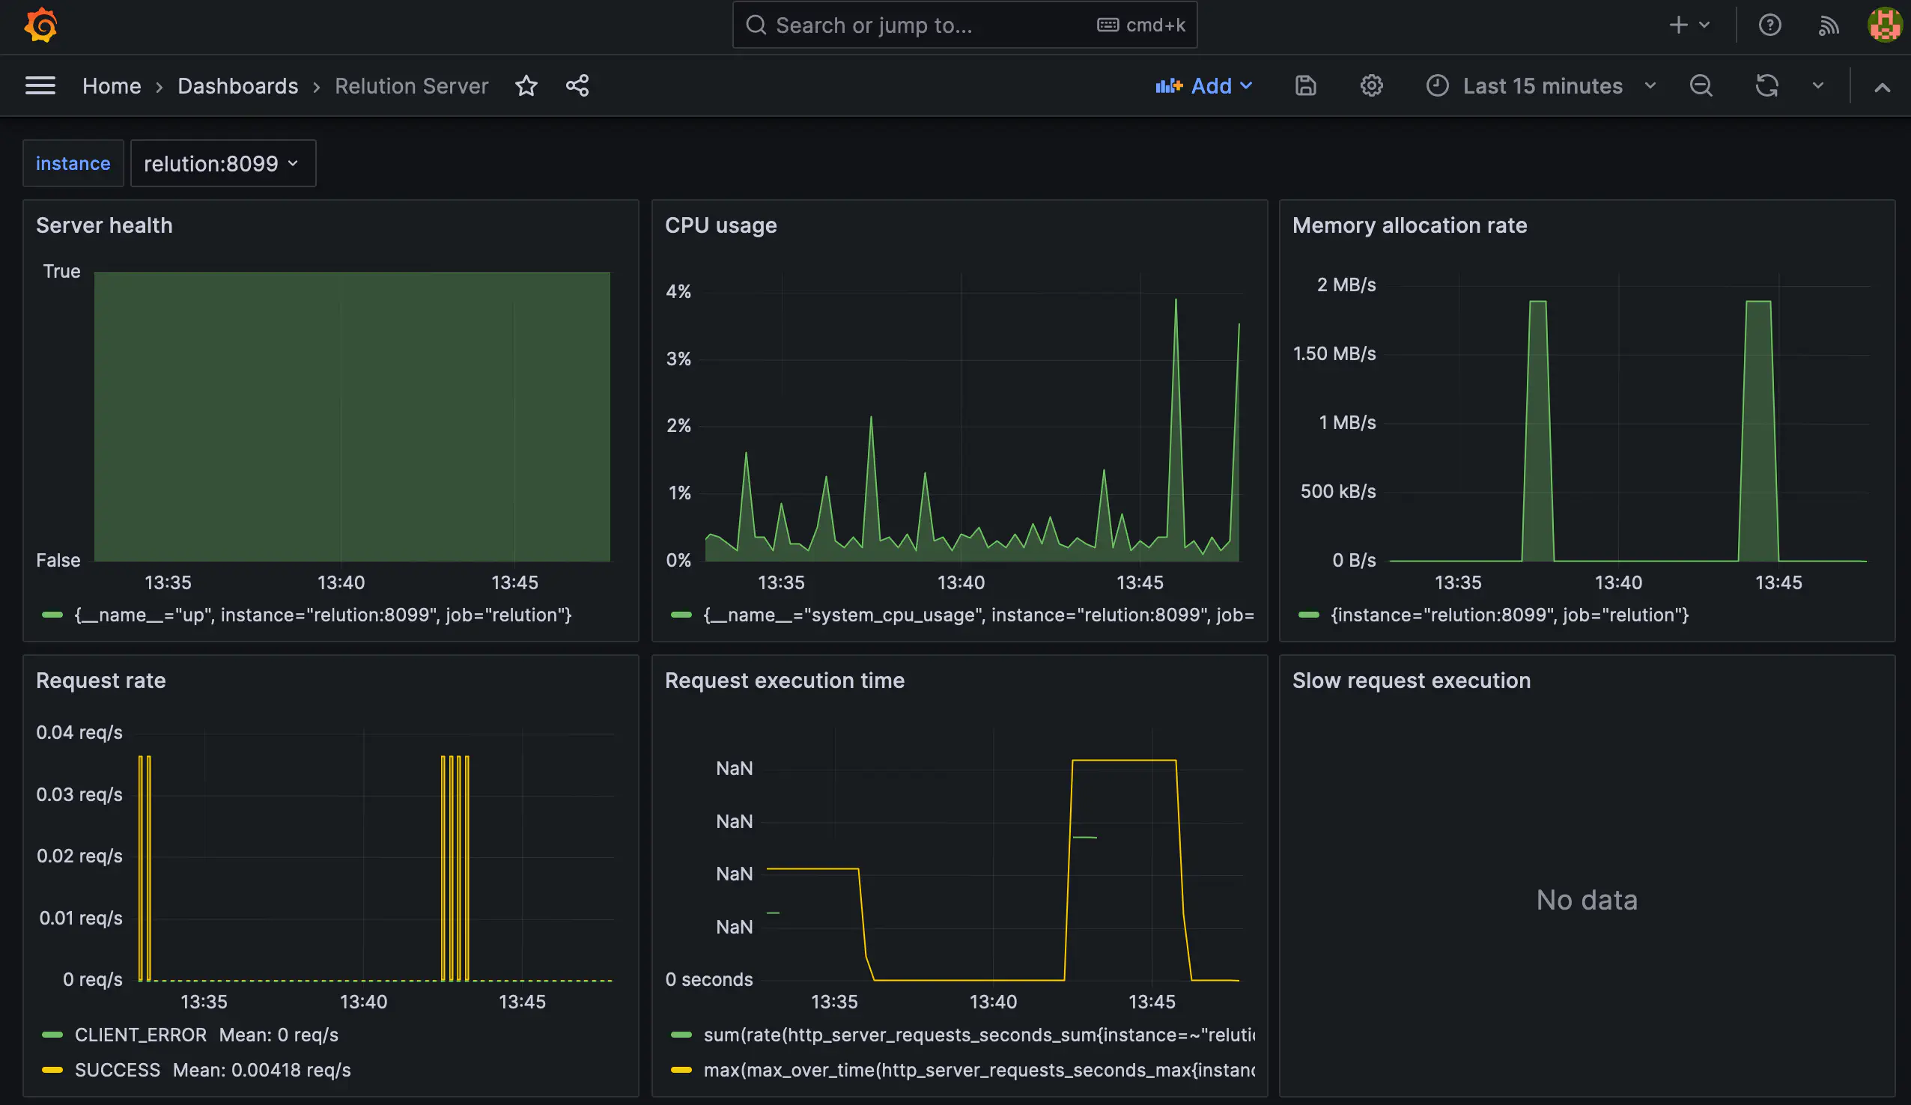This screenshot has width=1911, height=1105.
Task: Zoom out the time range
Action: 1701,85
